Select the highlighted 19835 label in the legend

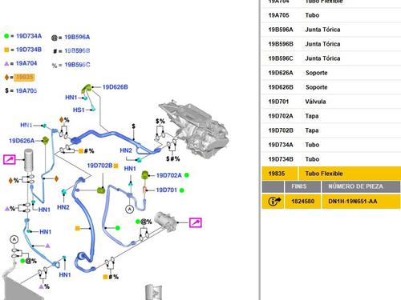24,78
